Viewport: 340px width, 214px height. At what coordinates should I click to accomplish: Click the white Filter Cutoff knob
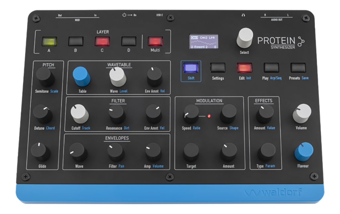pyautogui.click(x=80, y=113)
